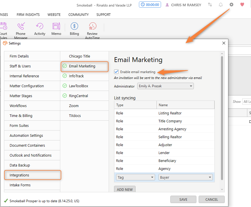
Task: Click the green update status checkmark
Action: pyautogui.click(x=6, y=201)
